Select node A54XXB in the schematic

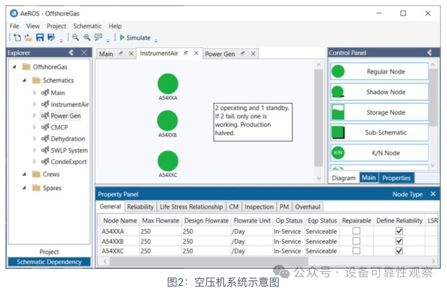coord(168,121)
